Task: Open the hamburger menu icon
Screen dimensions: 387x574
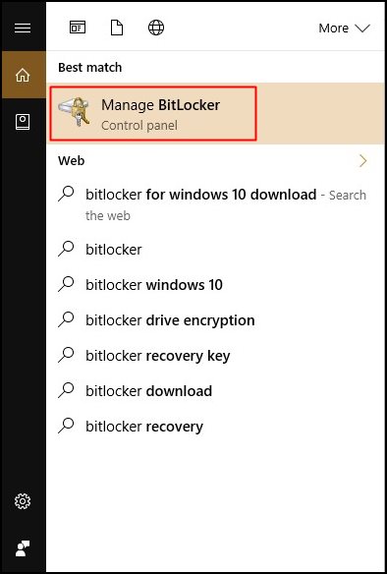Action: coord(23,29)
